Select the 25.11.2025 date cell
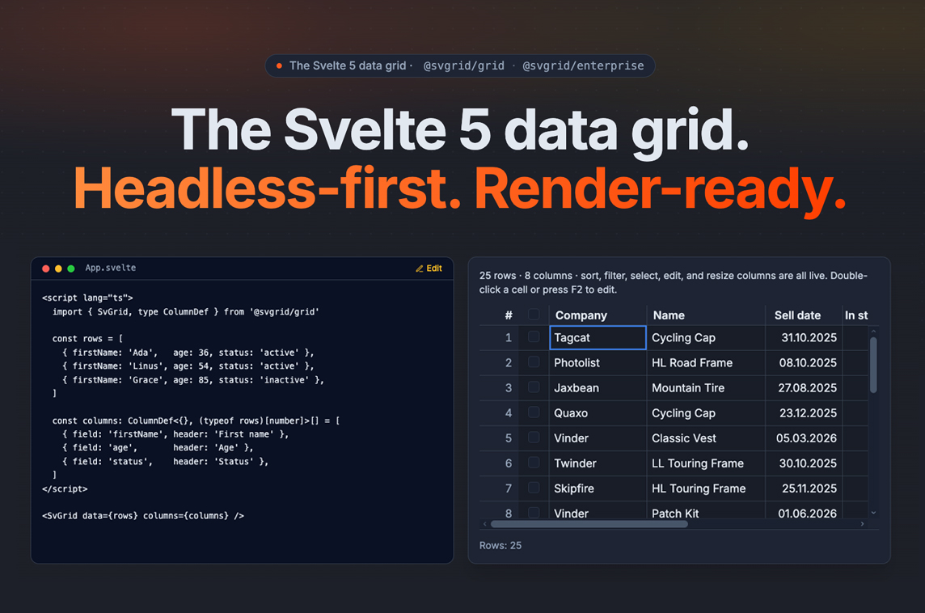This screenshot has width=925, height=613. click(804, 488)
